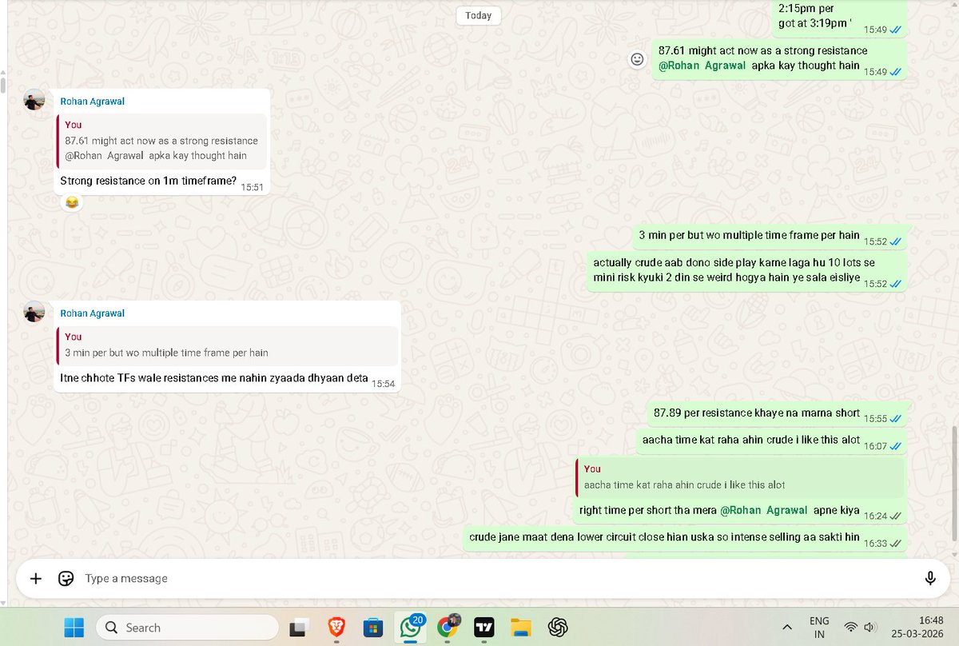Open the attach plus menu
959x646 pixels.
pos(35,578)
